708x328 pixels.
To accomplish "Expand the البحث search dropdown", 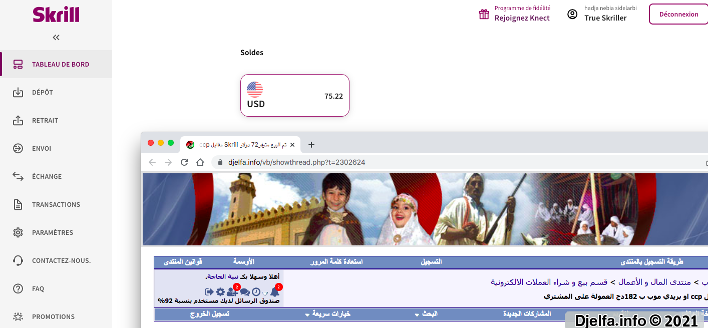I will [426, 314].
